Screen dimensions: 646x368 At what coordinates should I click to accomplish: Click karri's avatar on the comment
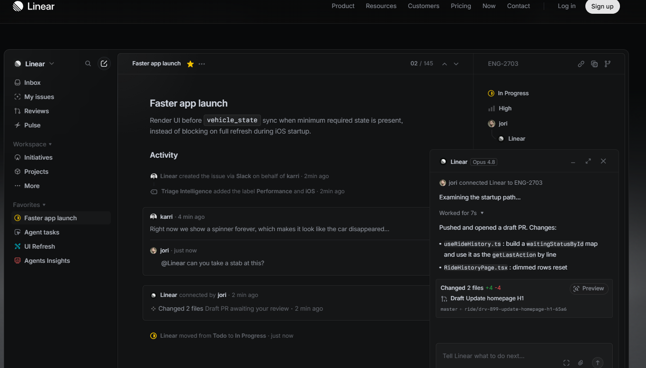tap(153, 217)
